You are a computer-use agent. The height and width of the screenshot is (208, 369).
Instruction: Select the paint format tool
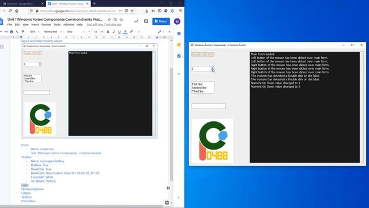click(x=23, y=32)
